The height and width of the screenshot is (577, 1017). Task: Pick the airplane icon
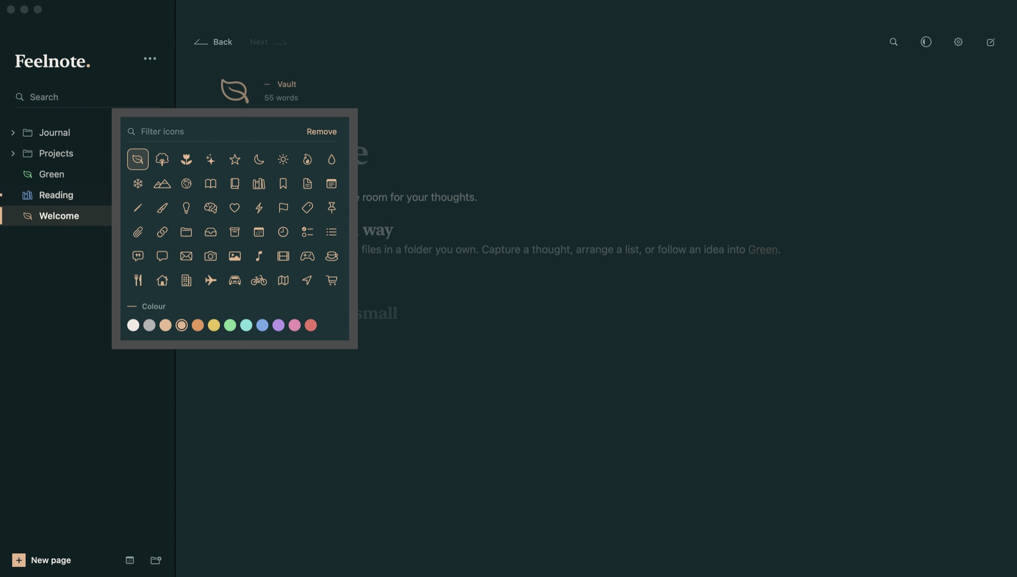tap(211, 280)
